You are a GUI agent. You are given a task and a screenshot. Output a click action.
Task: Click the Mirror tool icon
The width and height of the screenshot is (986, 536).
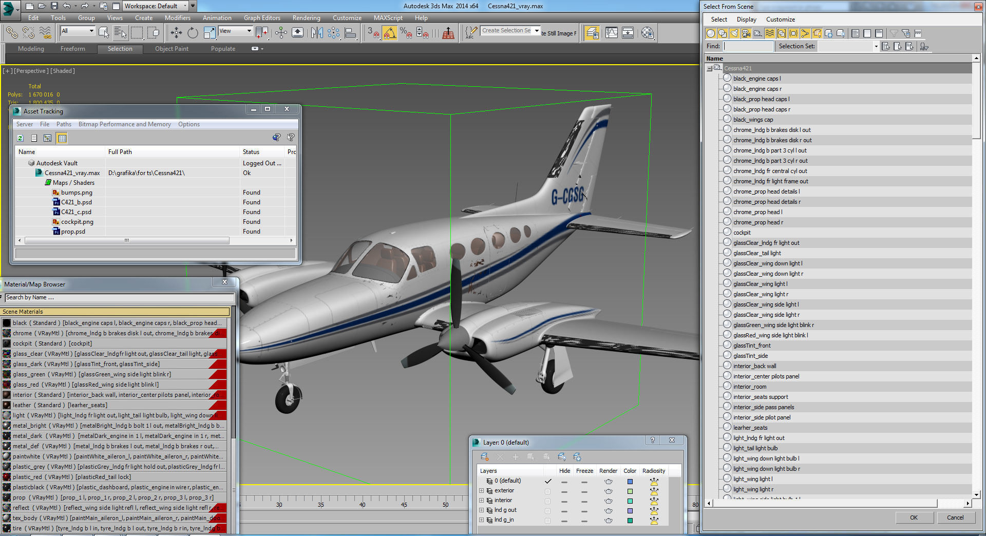pos(317,33)
